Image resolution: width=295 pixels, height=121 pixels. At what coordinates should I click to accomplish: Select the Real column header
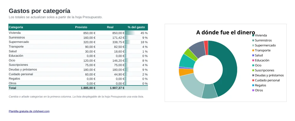pos(110,27)
